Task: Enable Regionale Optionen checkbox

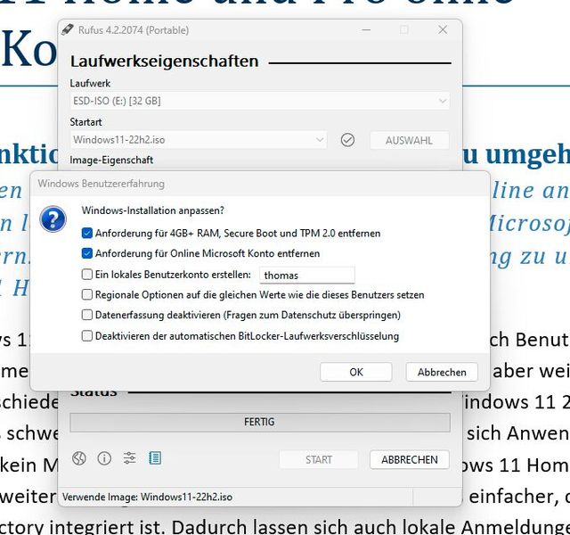Action: tap(87, 294)
